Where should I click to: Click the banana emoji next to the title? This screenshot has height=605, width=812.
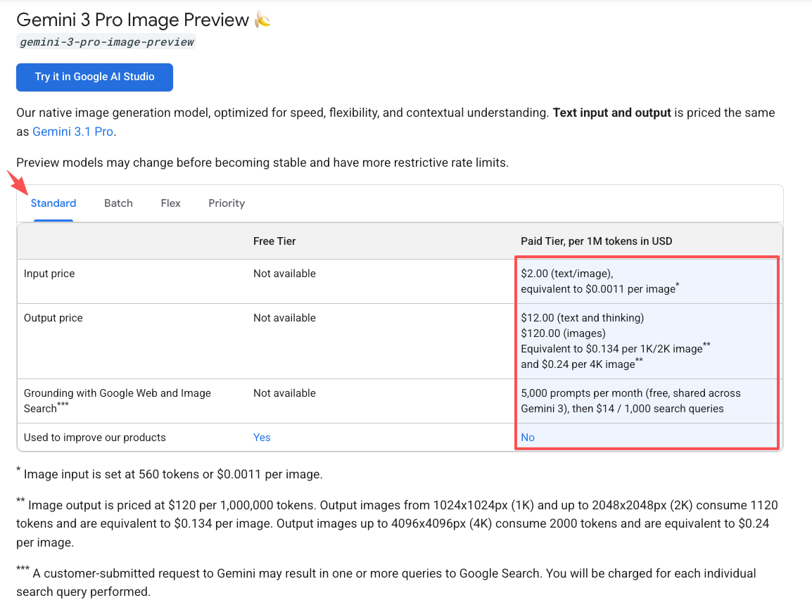click(262, 20)
